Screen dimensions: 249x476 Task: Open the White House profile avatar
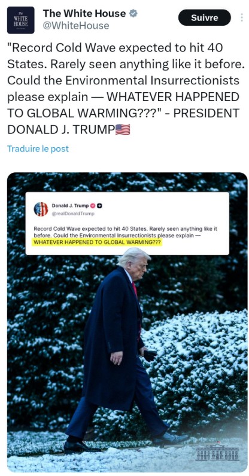[21, 20]
